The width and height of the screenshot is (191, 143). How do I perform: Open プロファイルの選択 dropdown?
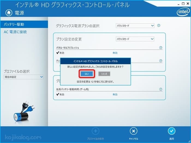(24, 77)
